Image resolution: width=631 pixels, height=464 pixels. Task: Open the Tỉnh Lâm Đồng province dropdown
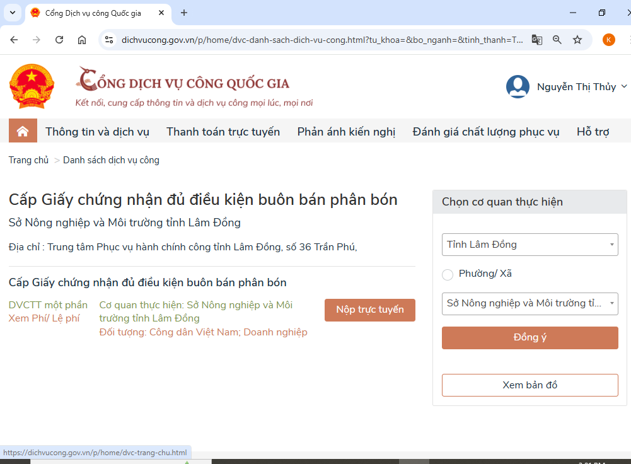(530, 245)
